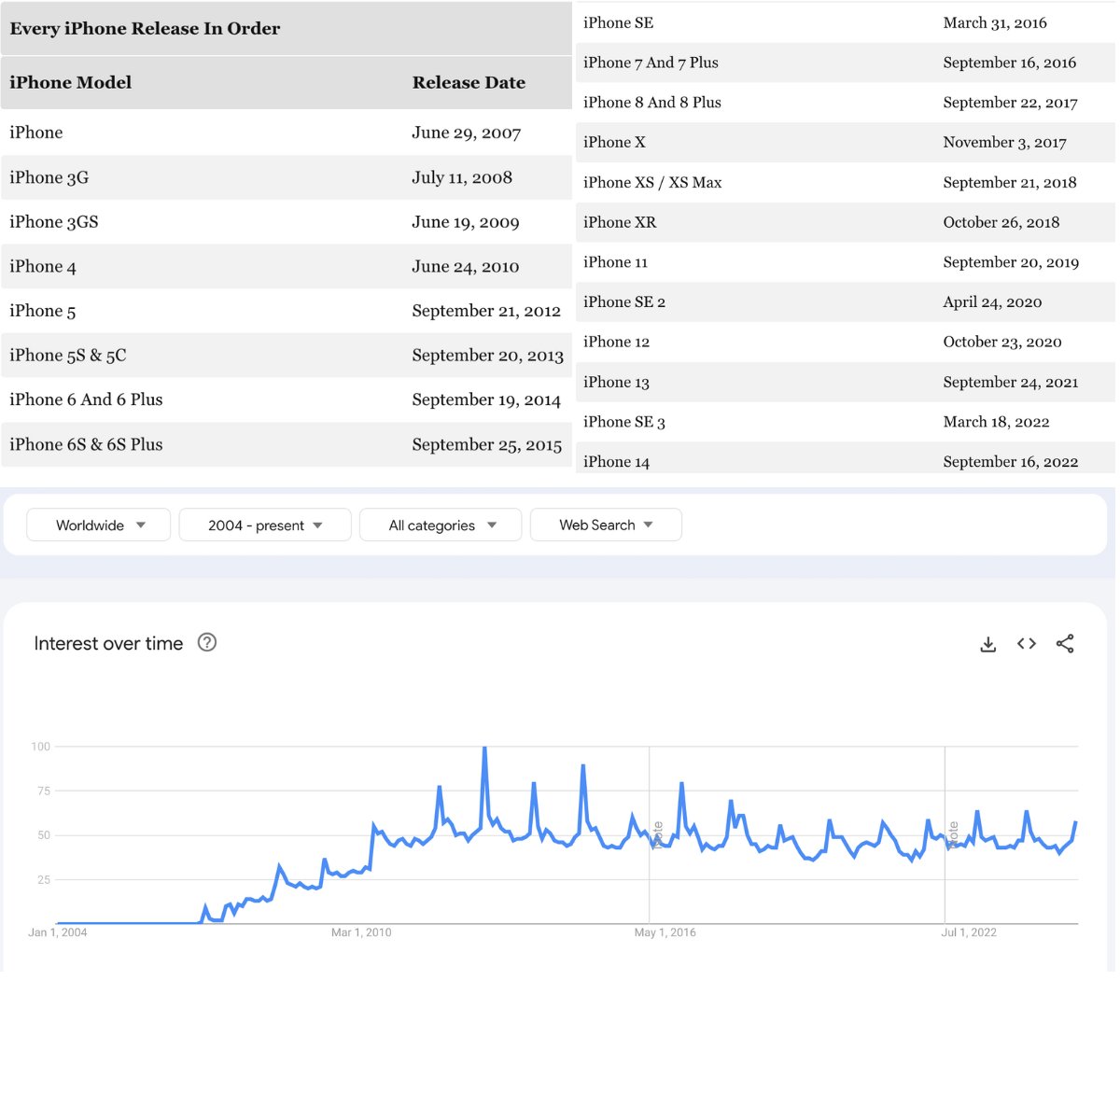Screen dimensions: 1120x1120
Task: Select the September 16, 2016 date
Action: [x=1010, y=63]
